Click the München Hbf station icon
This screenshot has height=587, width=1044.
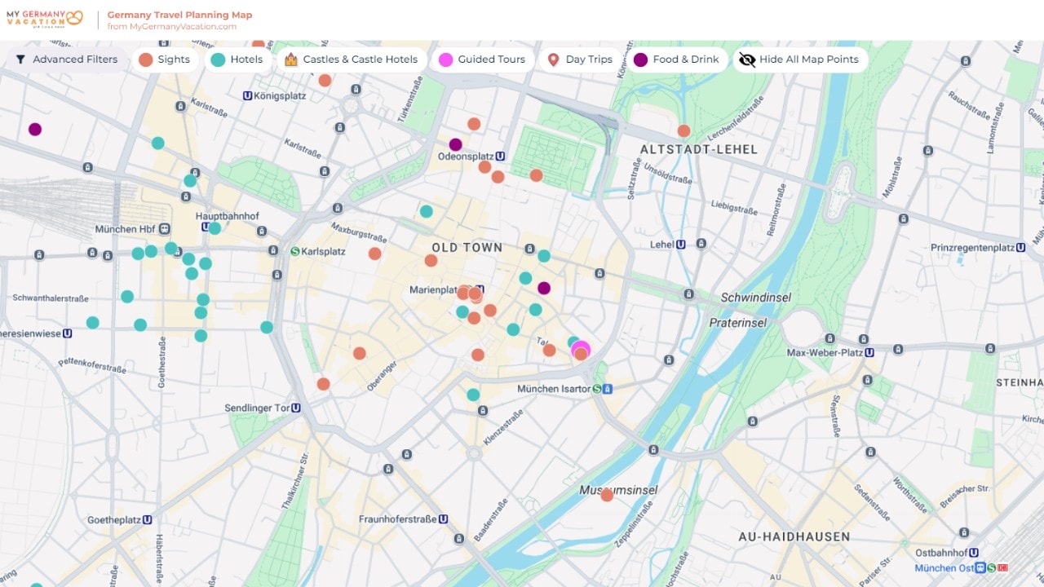[x=165, y=229]
